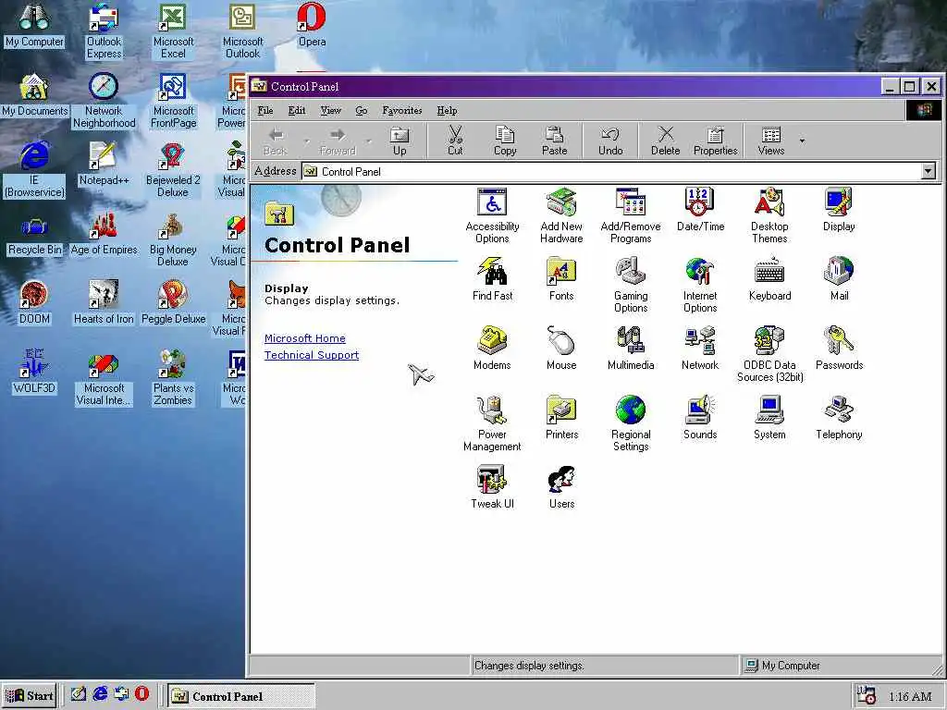Screen dimensions: 947x710
Task: Click the Views toolbar button
Action: pyautogui.click(x=770, y=141)
